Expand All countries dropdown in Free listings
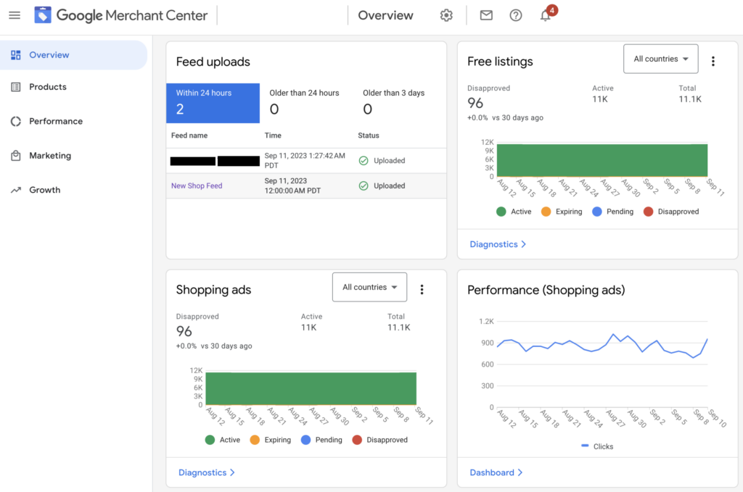The height and width of the screenshot is (492, 743). [x=660, y=59]
